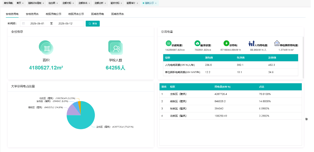Viewport: 314px width, 152px height.
Task: Click the per-capita electricity people icon
Action: point(251,43)
